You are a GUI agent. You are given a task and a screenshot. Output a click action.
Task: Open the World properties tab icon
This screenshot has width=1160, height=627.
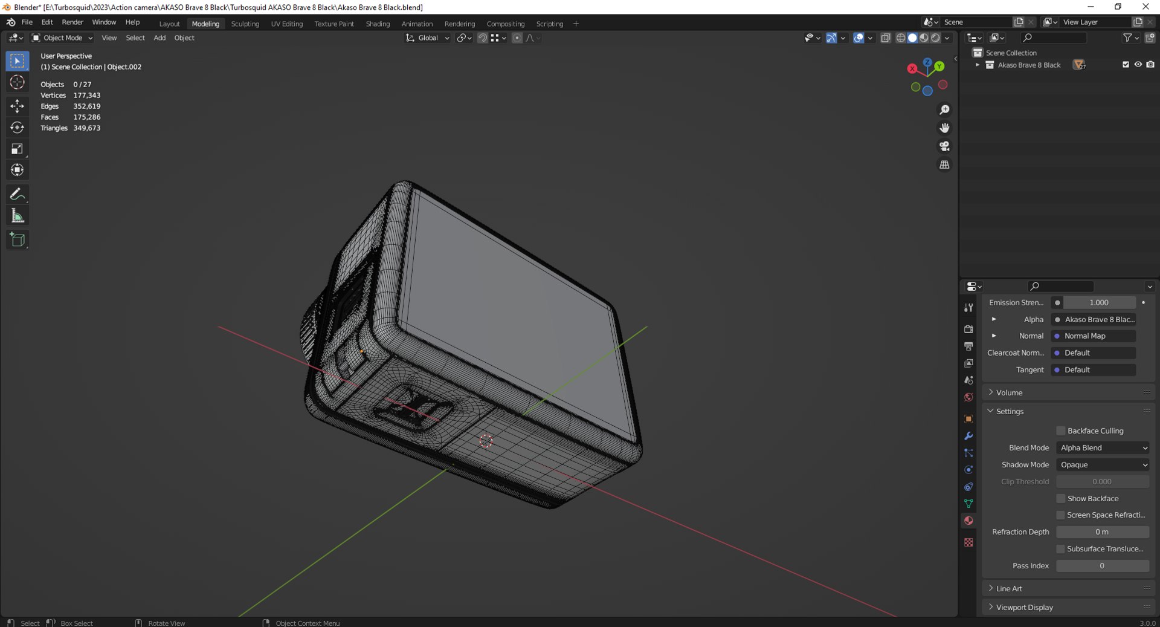968,397
